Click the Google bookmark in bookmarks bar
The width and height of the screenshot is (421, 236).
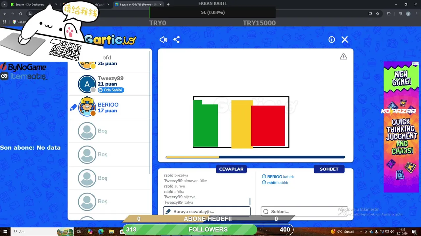click(19, 22)
